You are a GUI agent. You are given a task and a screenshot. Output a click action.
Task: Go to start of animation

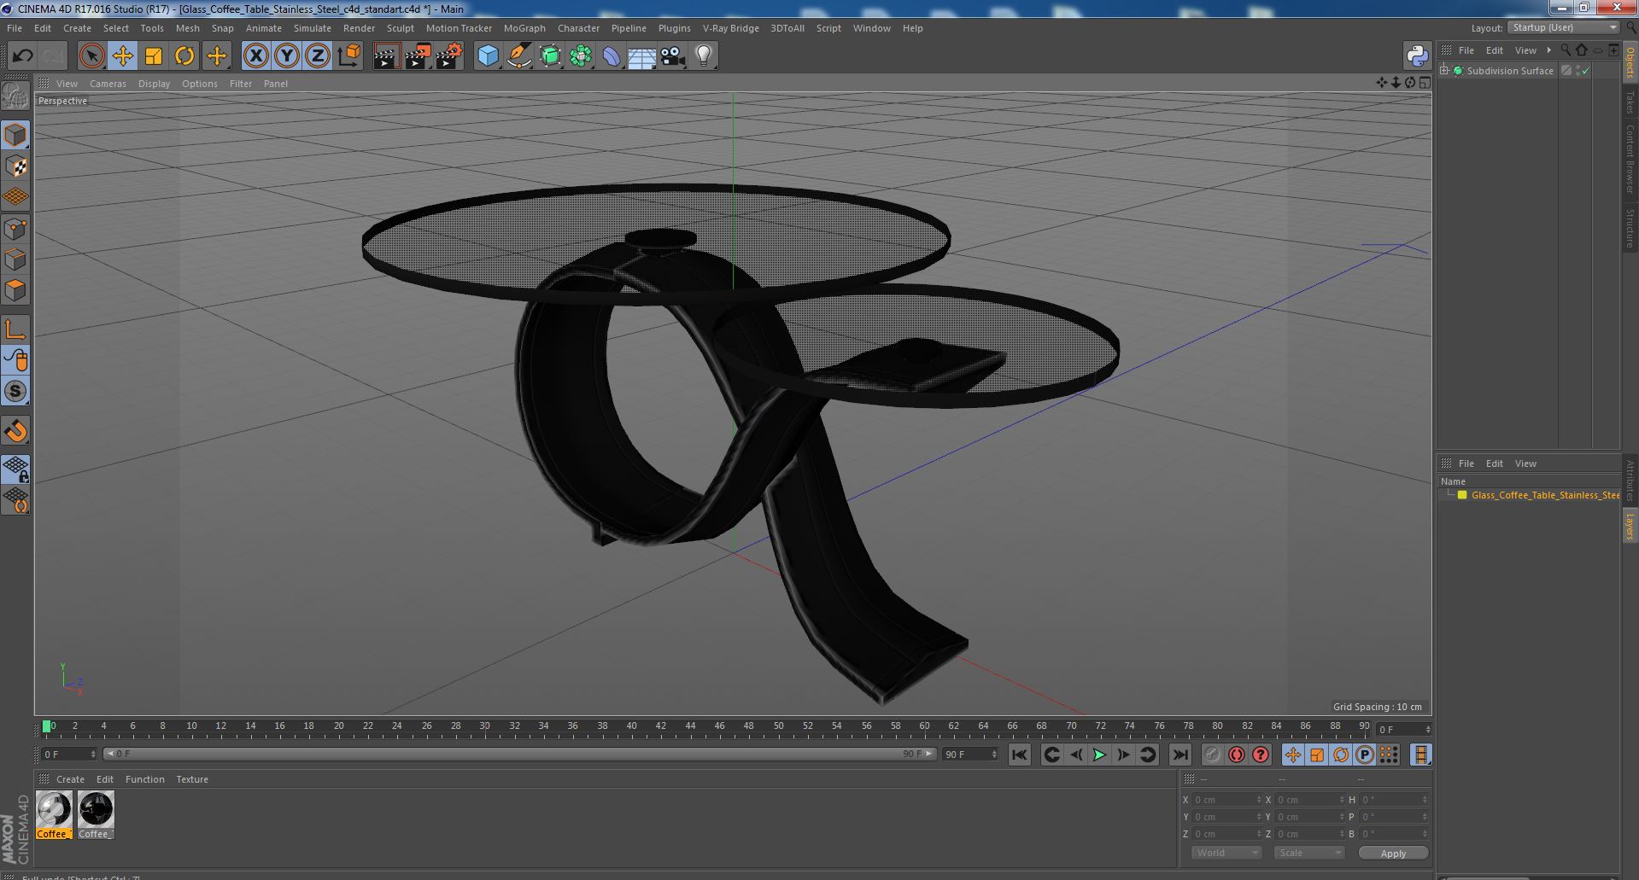click(1019, 755)
